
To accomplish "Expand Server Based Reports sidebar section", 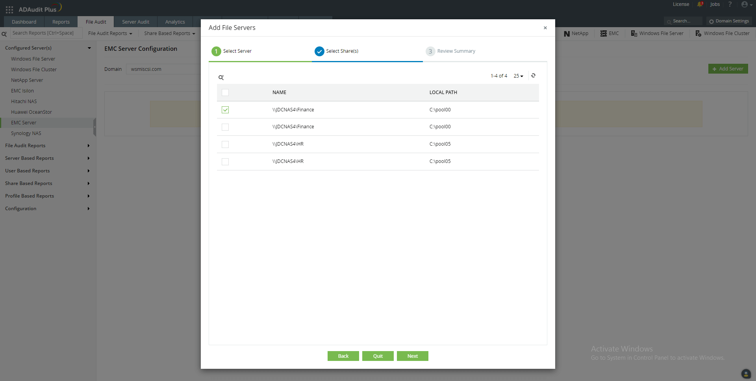I will tap(47, 158).
